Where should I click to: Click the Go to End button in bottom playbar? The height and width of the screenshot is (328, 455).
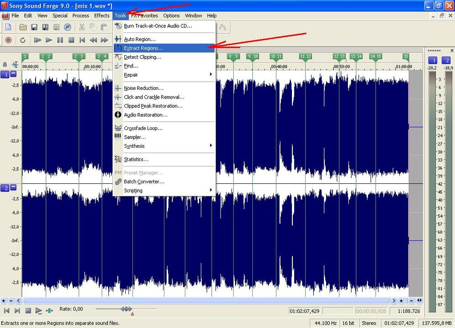(x=17, y=311)
